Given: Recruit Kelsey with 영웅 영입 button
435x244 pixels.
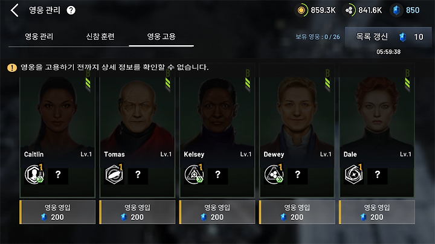Looking at the screenshot, I should 217,212.
